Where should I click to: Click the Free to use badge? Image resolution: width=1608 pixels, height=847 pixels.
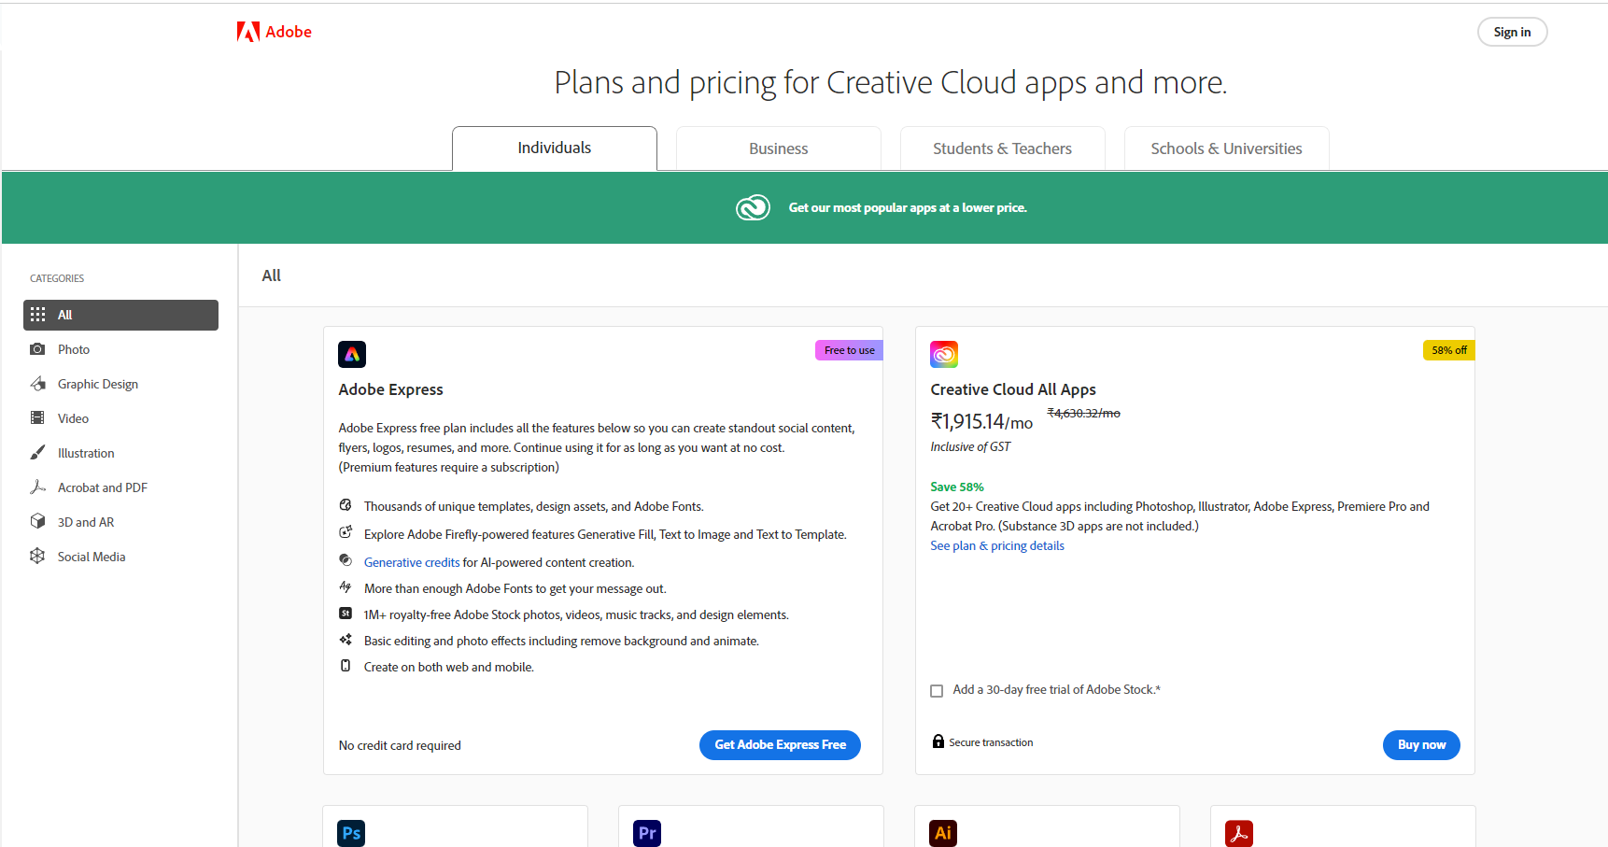pyautogui.click(x=849, y=350)
